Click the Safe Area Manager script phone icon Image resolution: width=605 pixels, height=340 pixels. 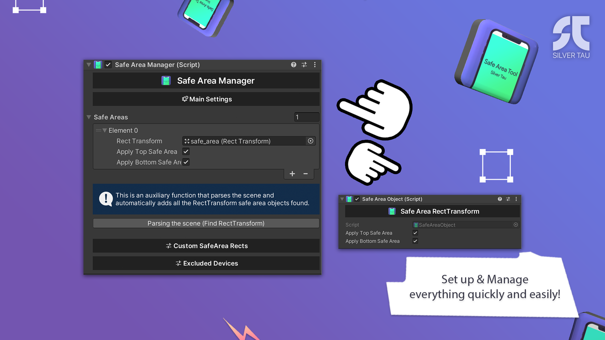(98, 65)
